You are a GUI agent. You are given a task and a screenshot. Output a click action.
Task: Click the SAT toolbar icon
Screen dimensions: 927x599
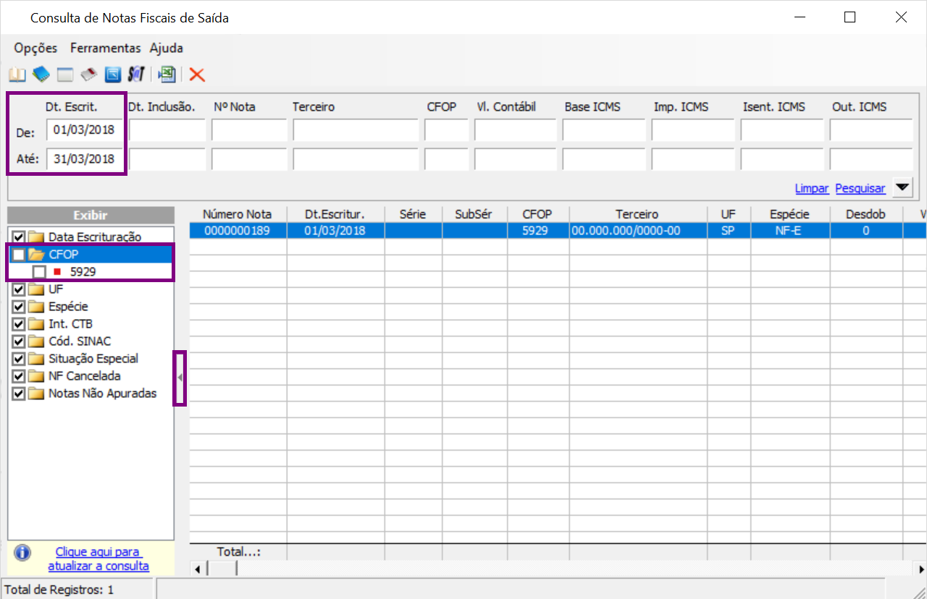pyautogui.click(x=136, y=75)
